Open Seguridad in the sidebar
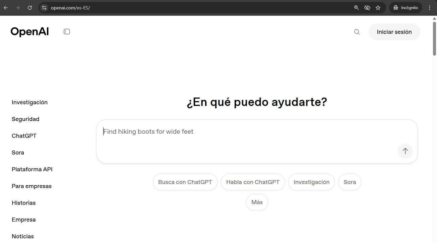This screenshot has width=437, height=243. (25, 119)
